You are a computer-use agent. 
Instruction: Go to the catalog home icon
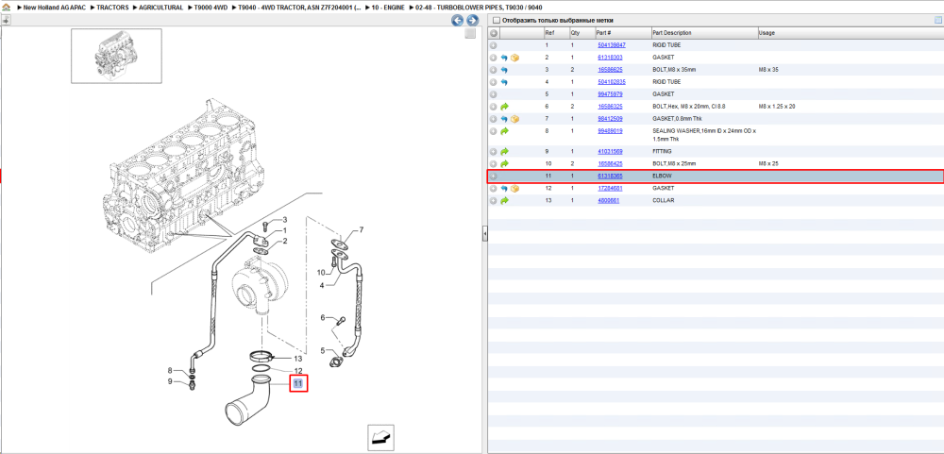6,8
